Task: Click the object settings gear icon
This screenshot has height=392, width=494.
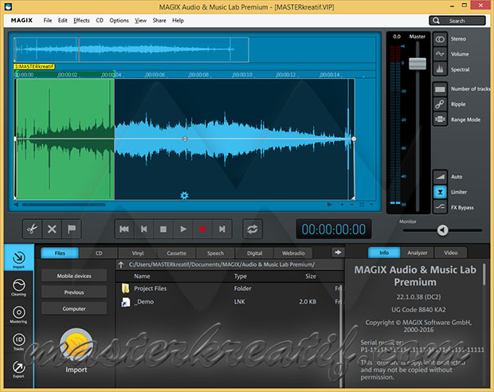Action: tap(184, 195)
